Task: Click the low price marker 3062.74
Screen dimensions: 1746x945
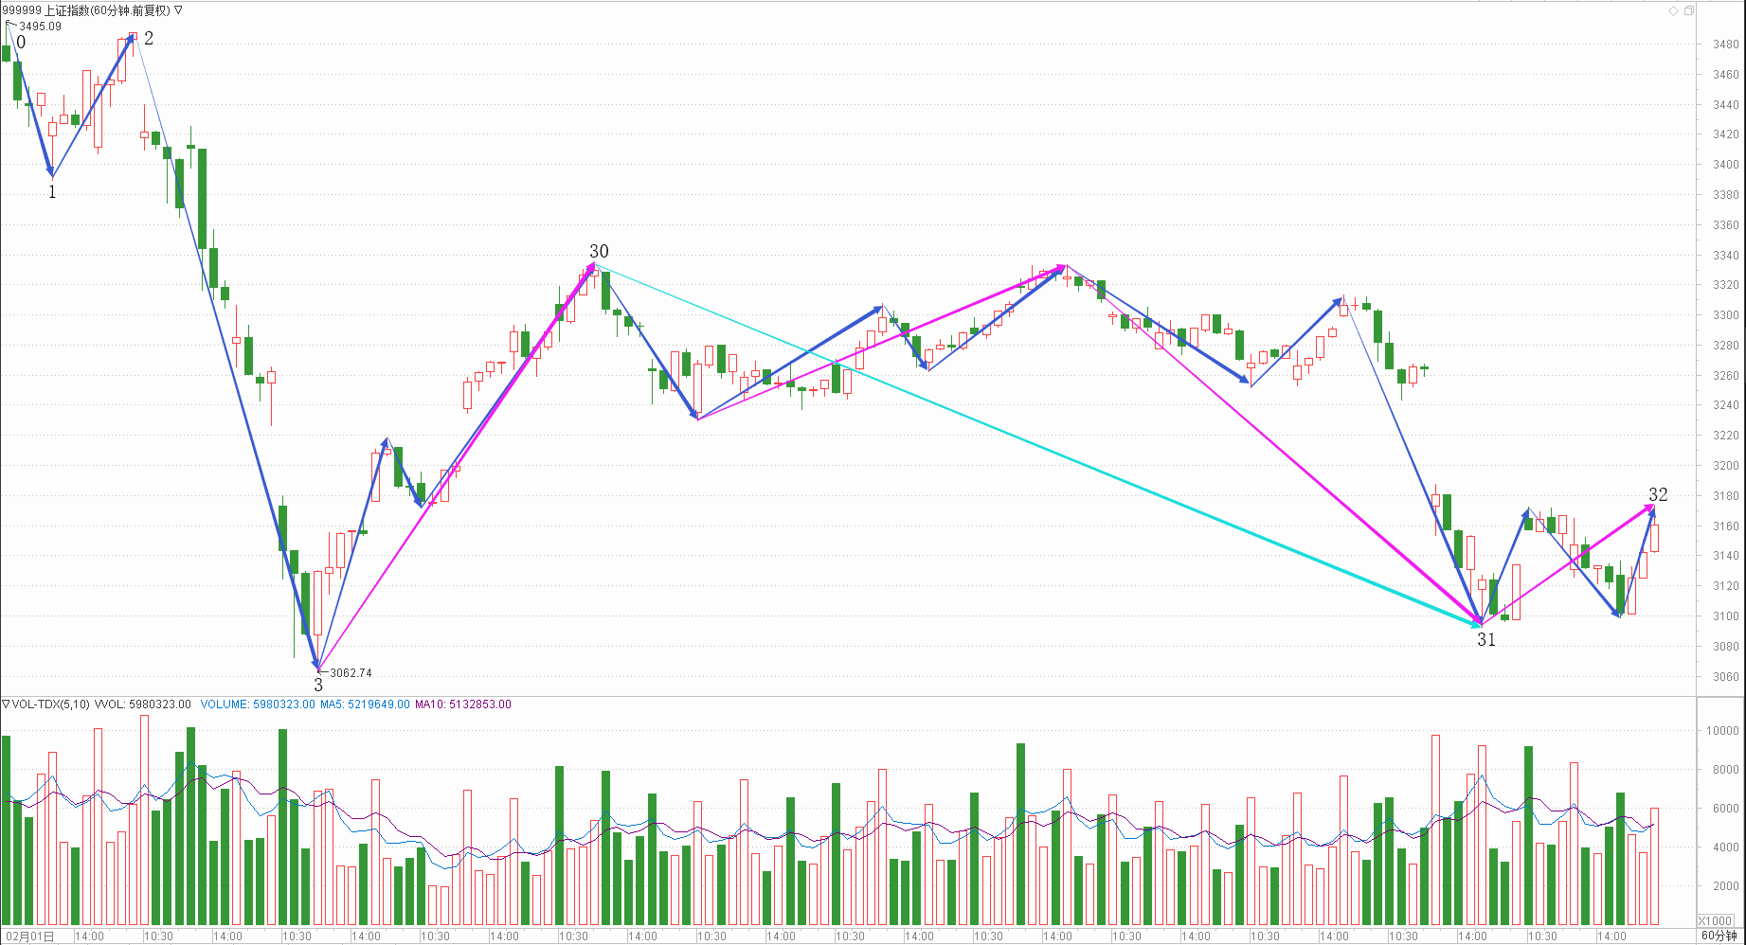Action: pos(351,673)
